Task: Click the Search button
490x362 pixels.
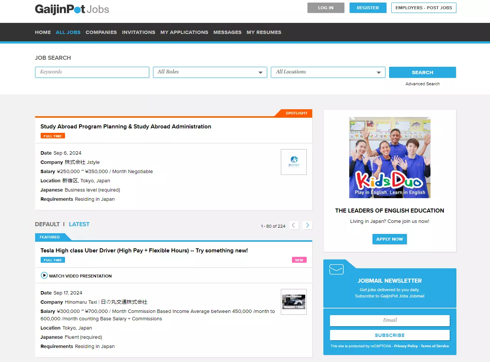Action: tap(422, 72)
